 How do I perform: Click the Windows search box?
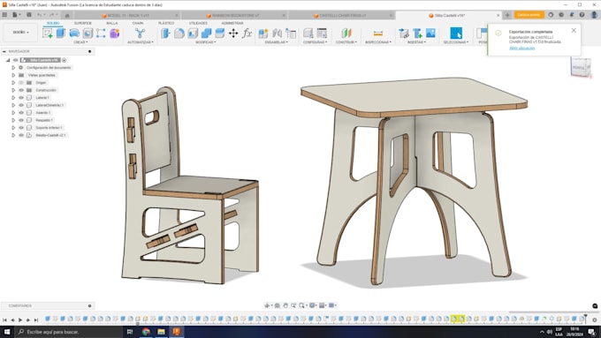(x=68, y=332)
